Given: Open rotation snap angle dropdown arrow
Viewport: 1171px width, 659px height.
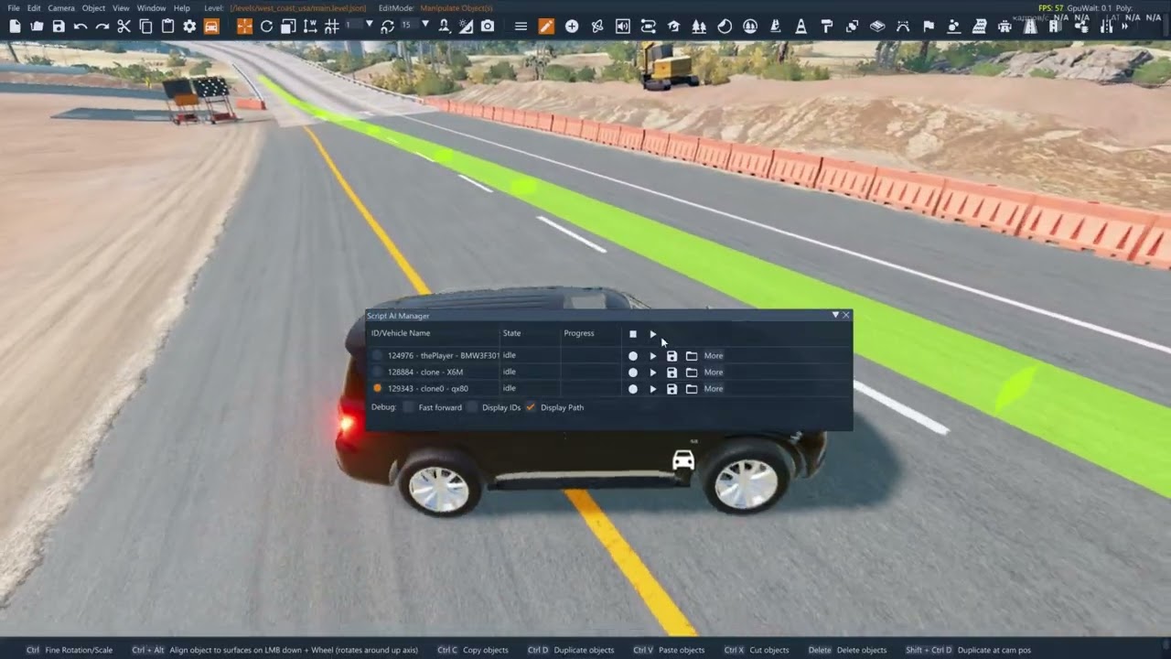Looking at the screenshot, I should coord(425,24).
